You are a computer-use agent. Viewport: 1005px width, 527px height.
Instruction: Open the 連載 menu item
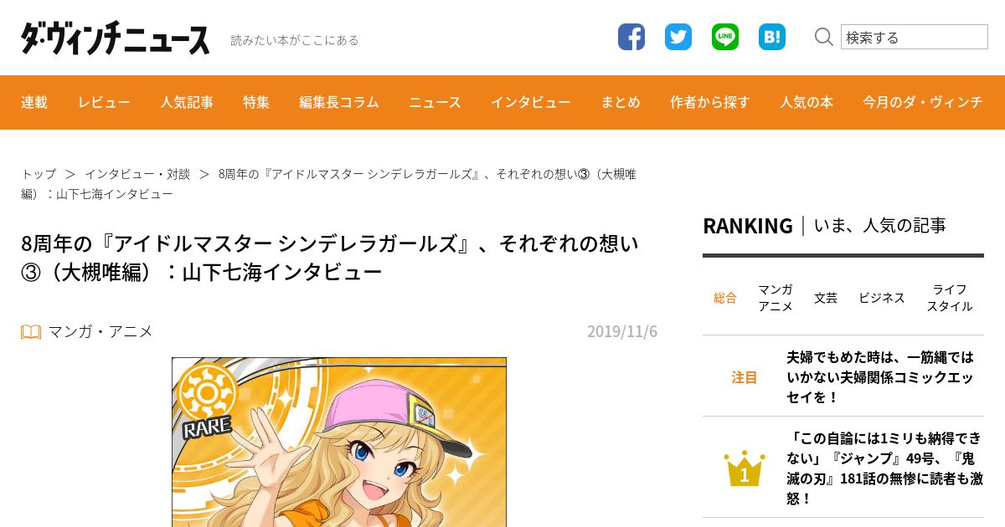point(34,102)
